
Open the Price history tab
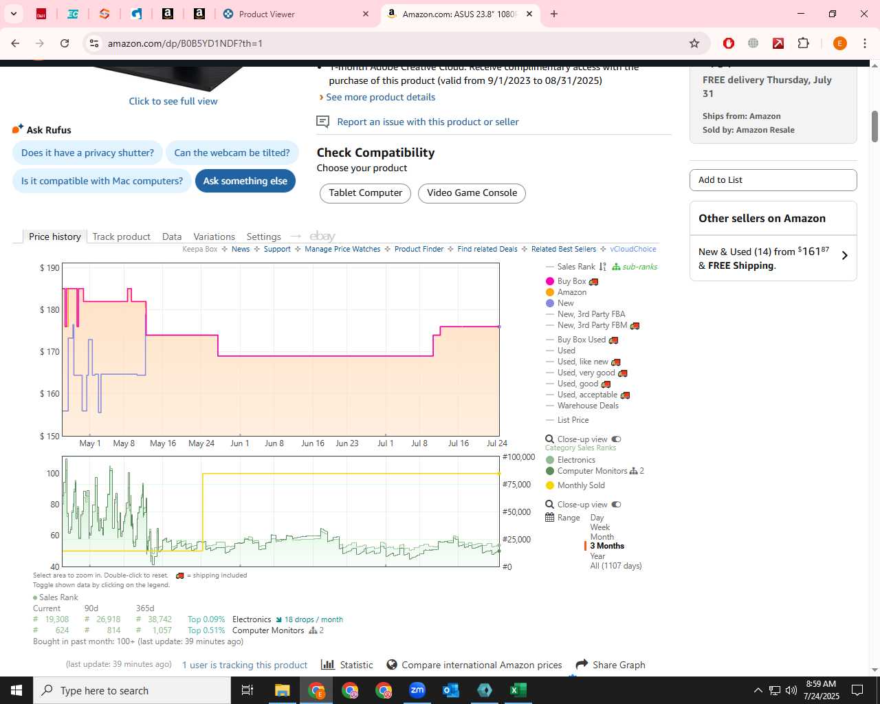[x=55, y=236]
